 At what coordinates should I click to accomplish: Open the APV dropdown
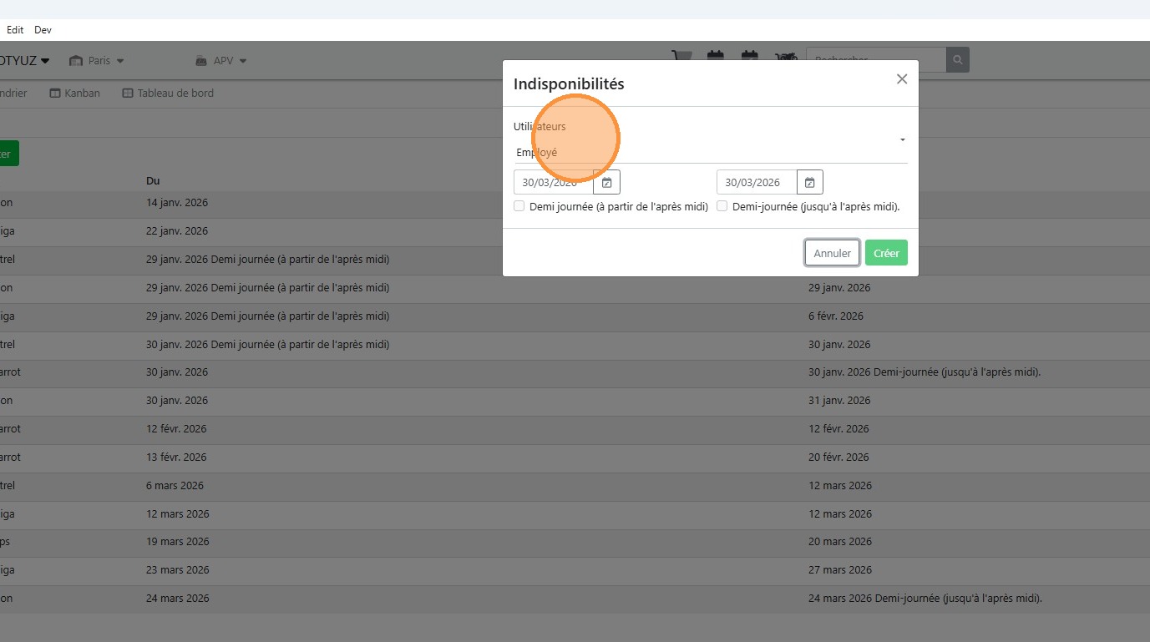click(x=221, y=61)
